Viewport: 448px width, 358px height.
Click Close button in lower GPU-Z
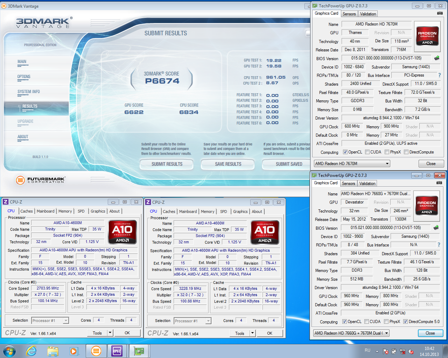tap(430, 333)
